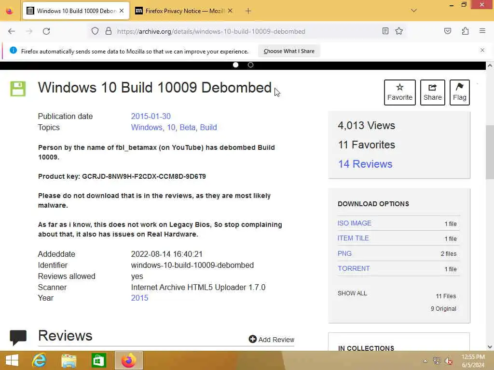Viewport: 494px width, 370px height.
Task: Click the green floppy disk software icon
Action: click(x=18, y=89)
